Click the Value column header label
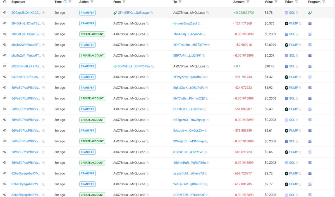The width and height of the screenshot is (335, 197). click(269, 2)
